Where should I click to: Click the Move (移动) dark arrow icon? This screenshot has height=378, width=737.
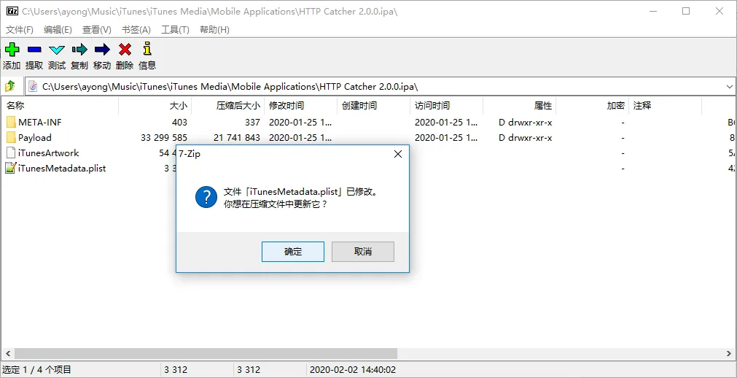tap(102, 49)
